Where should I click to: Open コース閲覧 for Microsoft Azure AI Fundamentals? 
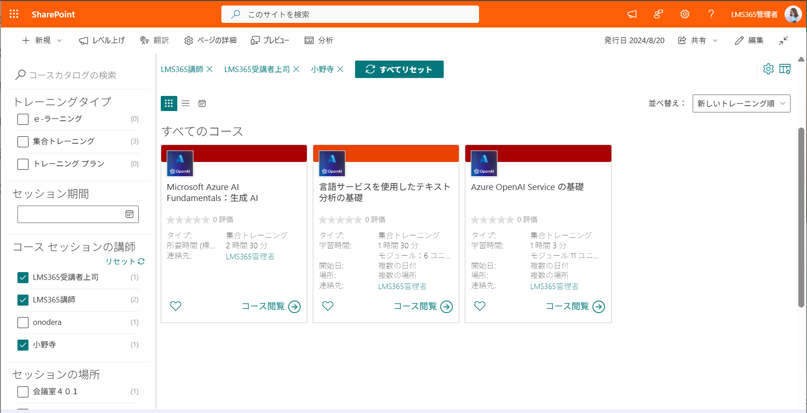(x=271, y=307)
